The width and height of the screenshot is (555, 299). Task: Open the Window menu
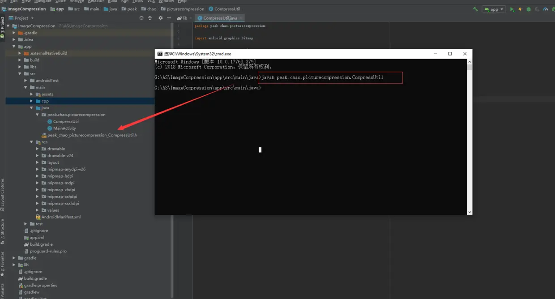click(166, 1)
